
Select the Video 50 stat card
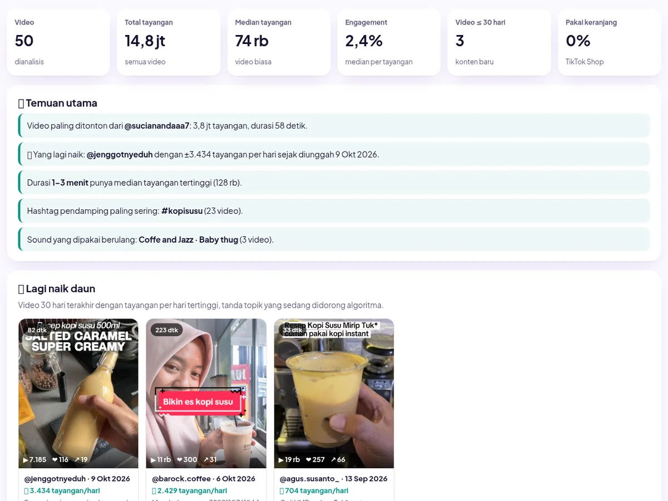58,42
